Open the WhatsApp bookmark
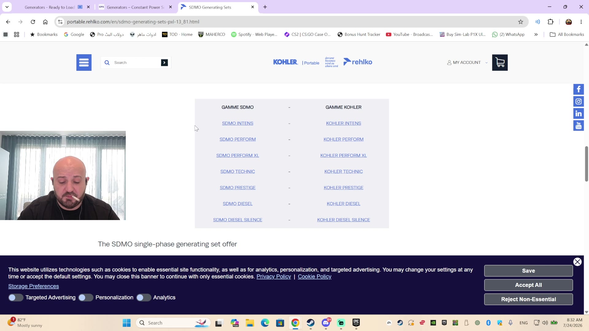The height and width of the screenshot is (331, 589). (508, 35)
